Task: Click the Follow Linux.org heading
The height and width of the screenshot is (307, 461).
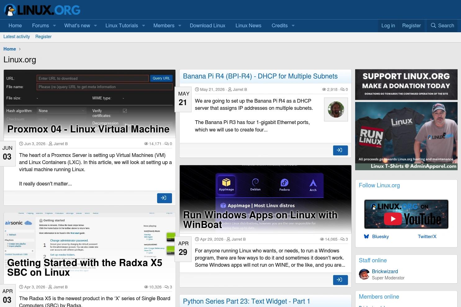Action: point(379,185)
